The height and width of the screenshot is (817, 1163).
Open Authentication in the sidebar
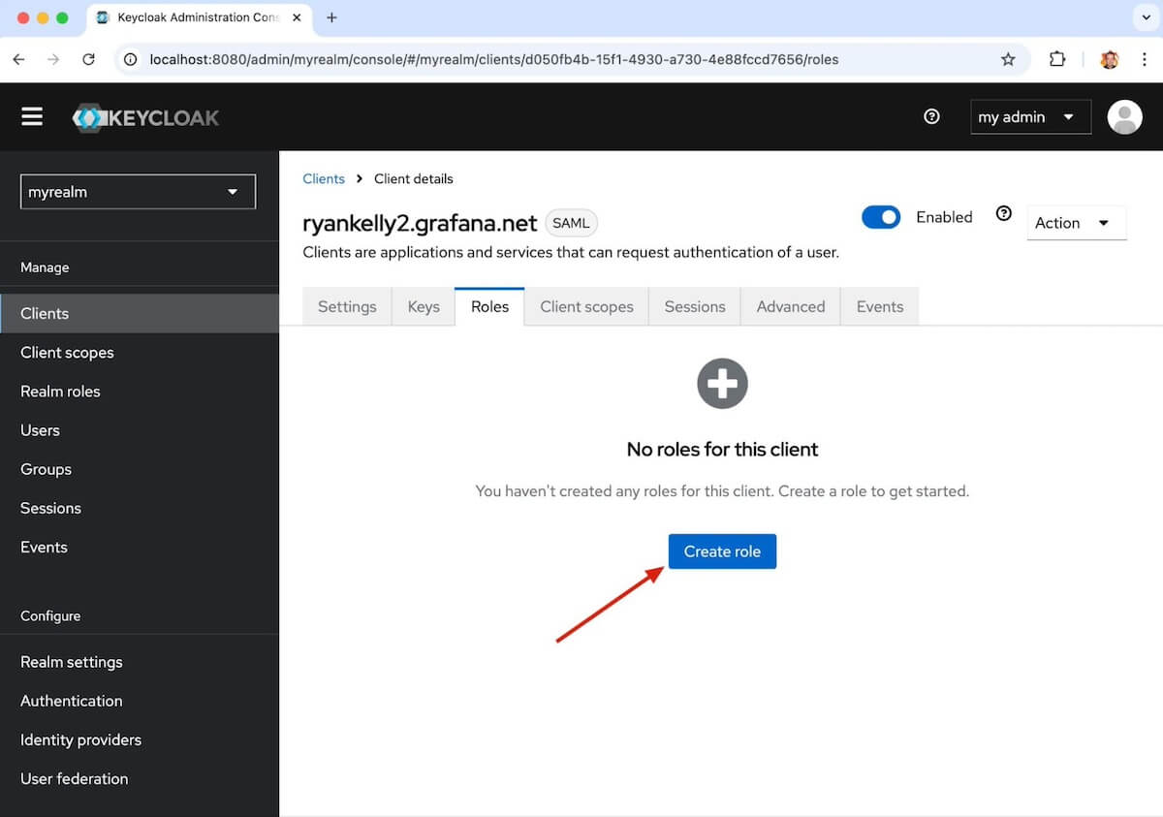pyautogui.click(x=140, y=701)
